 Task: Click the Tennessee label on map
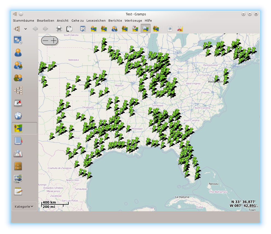pyautogui.click(x=157, y=105)
